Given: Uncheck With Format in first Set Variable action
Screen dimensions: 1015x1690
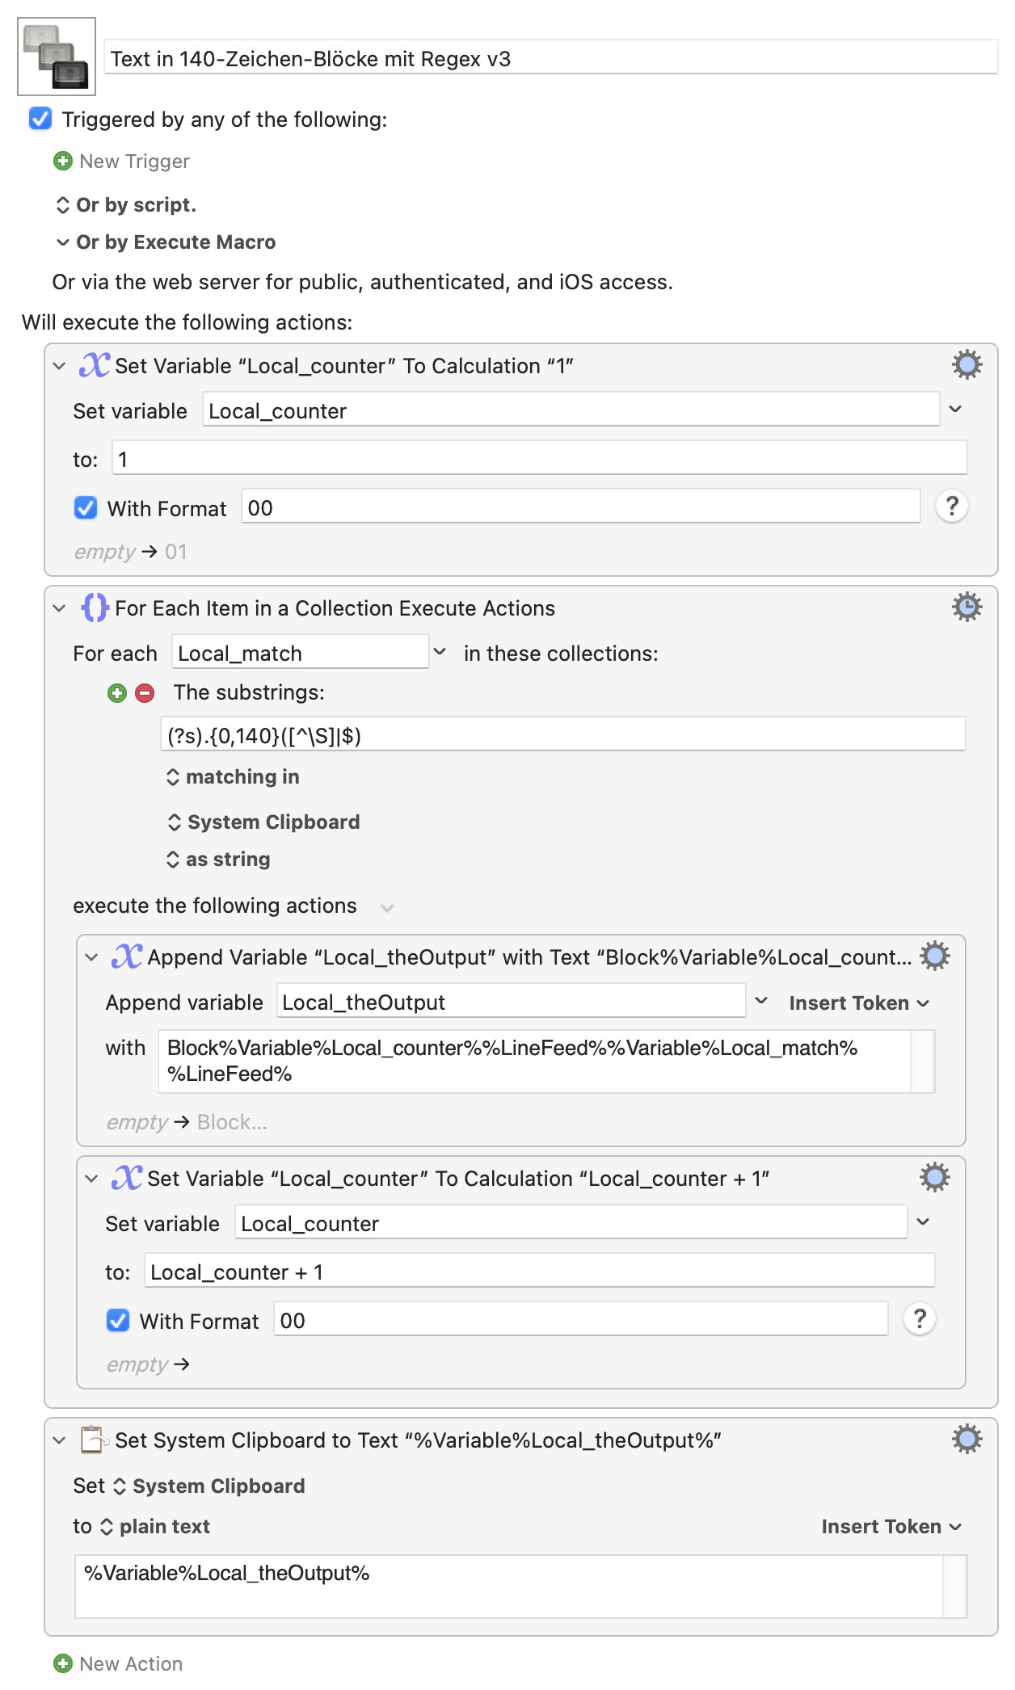Looking at the screenshot, I should pyautogui.click(x=86, y=508).
